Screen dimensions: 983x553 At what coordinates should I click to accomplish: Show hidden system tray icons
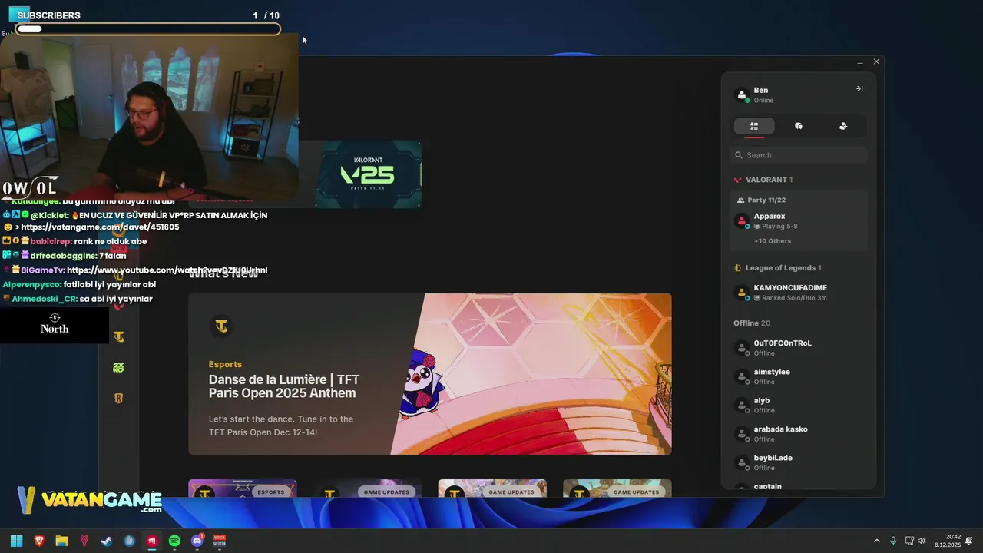877,541
